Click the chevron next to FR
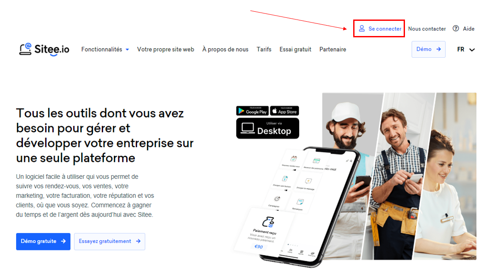This screenshot has height=269, width=495. (472, 50)
